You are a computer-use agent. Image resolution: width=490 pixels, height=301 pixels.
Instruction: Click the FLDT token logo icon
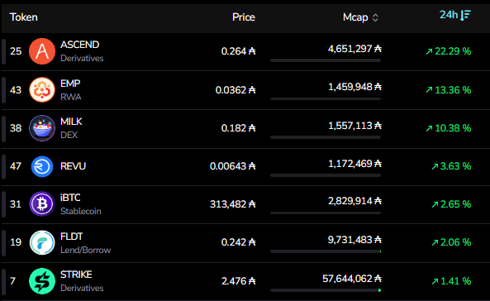pos(42,242)
